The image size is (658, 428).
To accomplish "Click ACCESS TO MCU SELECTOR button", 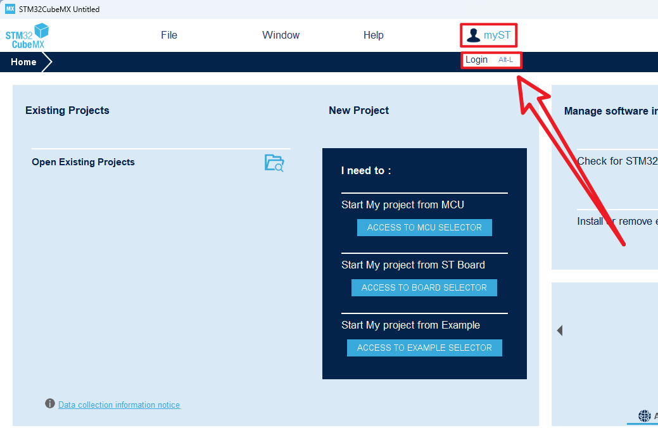I will pyautogui.click(x=424, y=227).
